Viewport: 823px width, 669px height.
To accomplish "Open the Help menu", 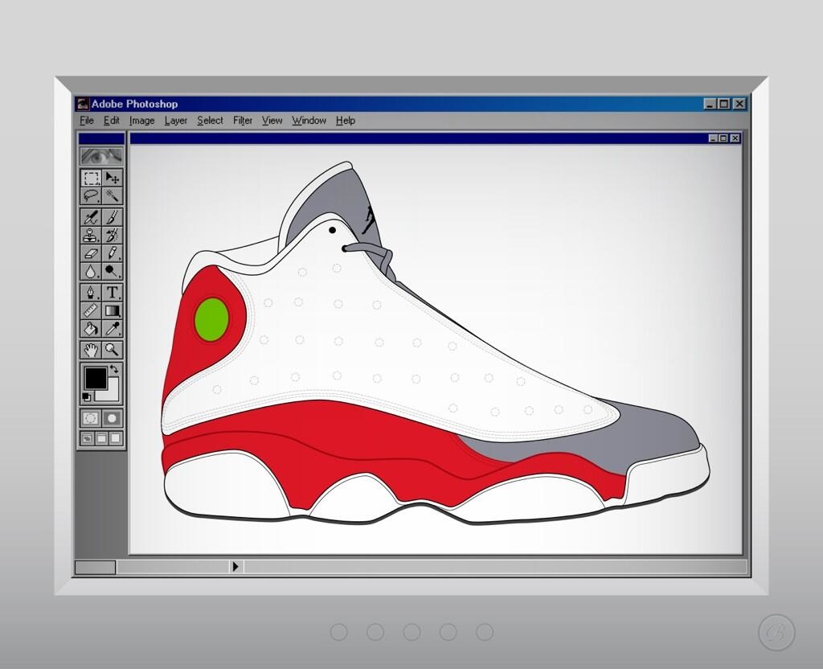I will tap(346, 121).
